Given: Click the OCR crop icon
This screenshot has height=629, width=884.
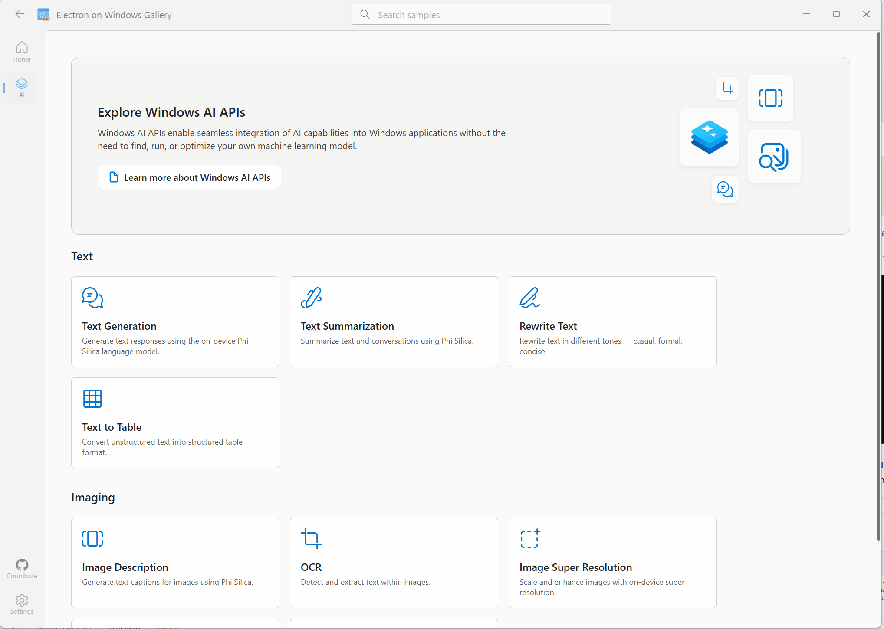Looking at the screenshot, I should coord(311,539).
